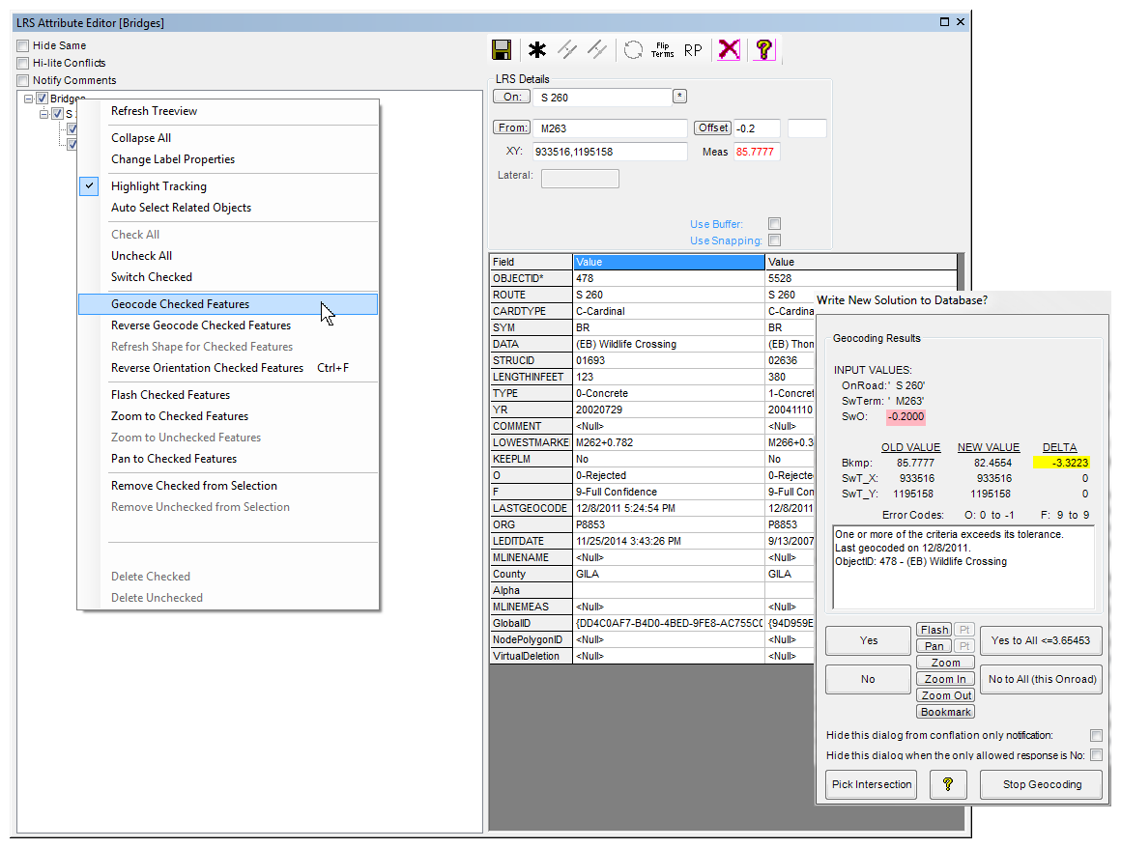1121x848 pixels.
Task: Select Auto Select Related Objects
Action: coord(228,208)
